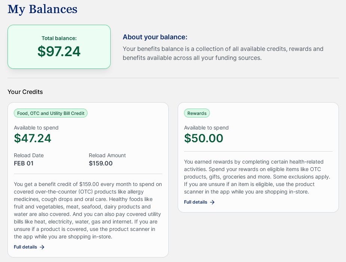Click the $97.24 total balance amount
Viewport: 346px width, 262px height.
click(59, 51)
